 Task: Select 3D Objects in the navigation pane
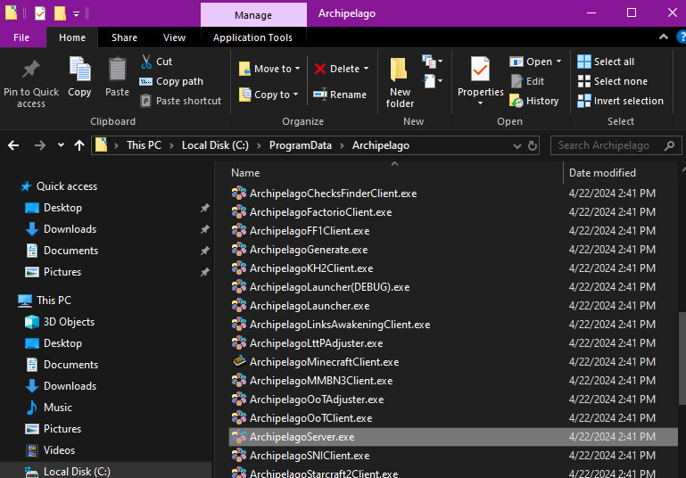(x=69, y=322)
